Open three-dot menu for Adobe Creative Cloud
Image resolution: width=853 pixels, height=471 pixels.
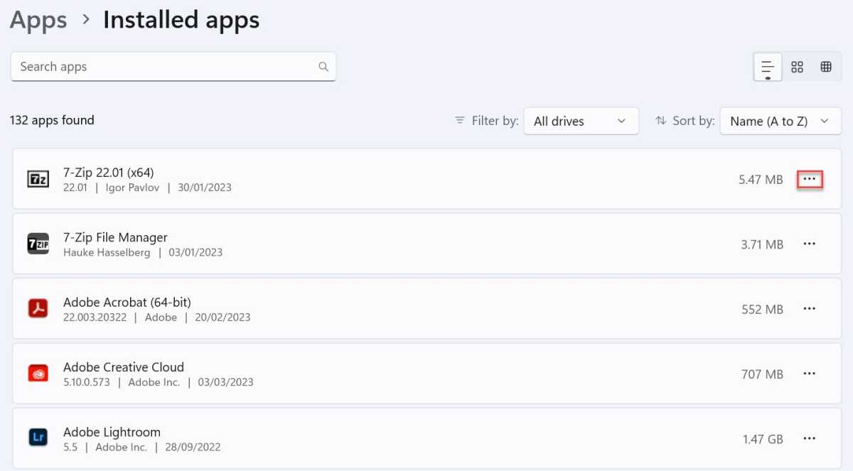pyautogui.click(x=809, y=374)
